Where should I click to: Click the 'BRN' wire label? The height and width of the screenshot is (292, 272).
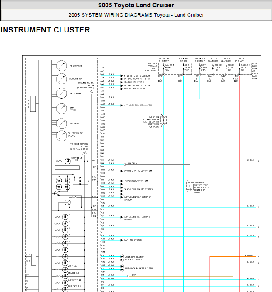coord(134,275)
